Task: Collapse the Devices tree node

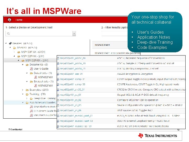Action: pyautogui.click(x=6, y=43)
